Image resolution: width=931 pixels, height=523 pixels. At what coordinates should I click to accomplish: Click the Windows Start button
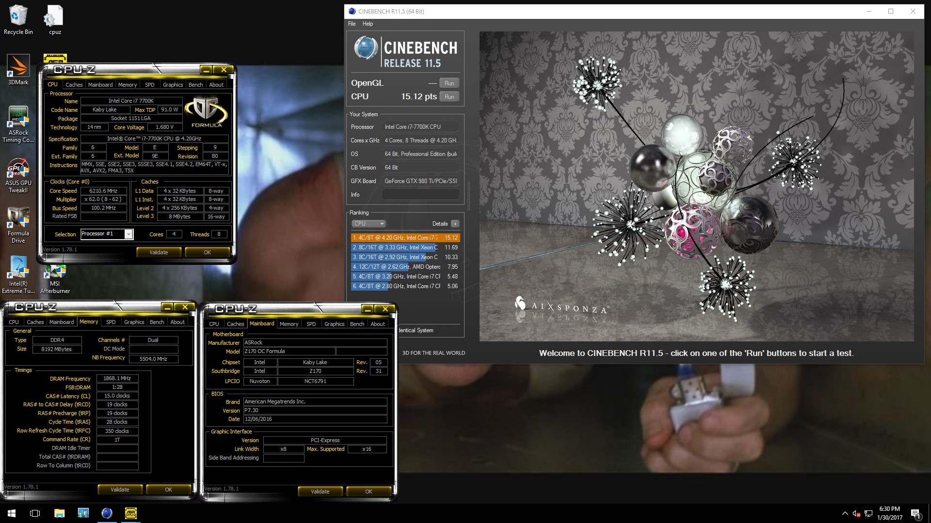click(12, 513)
